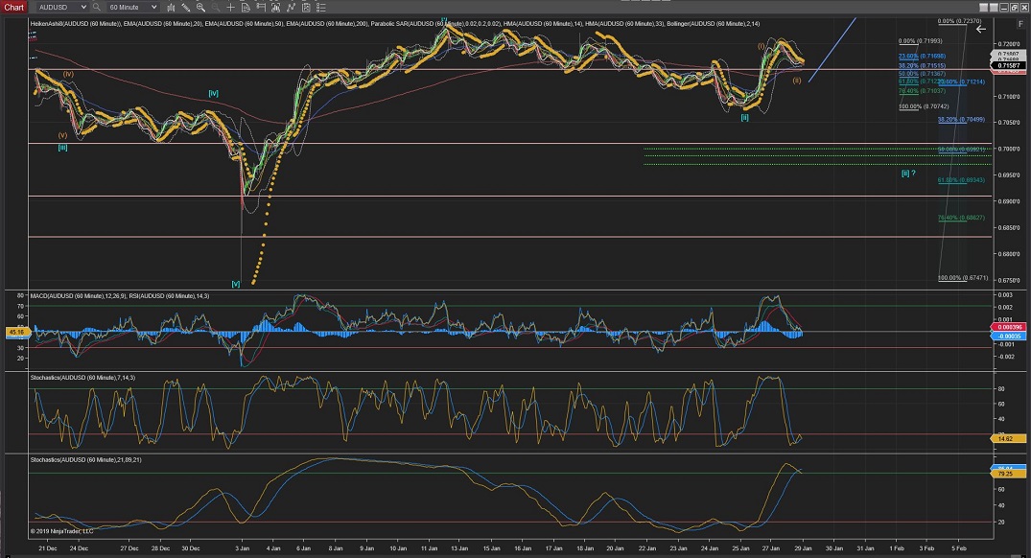This screenshot has width=1031, height=558.
Task: Select the orange (ii) wave label
Action: (x=796, y=81)
